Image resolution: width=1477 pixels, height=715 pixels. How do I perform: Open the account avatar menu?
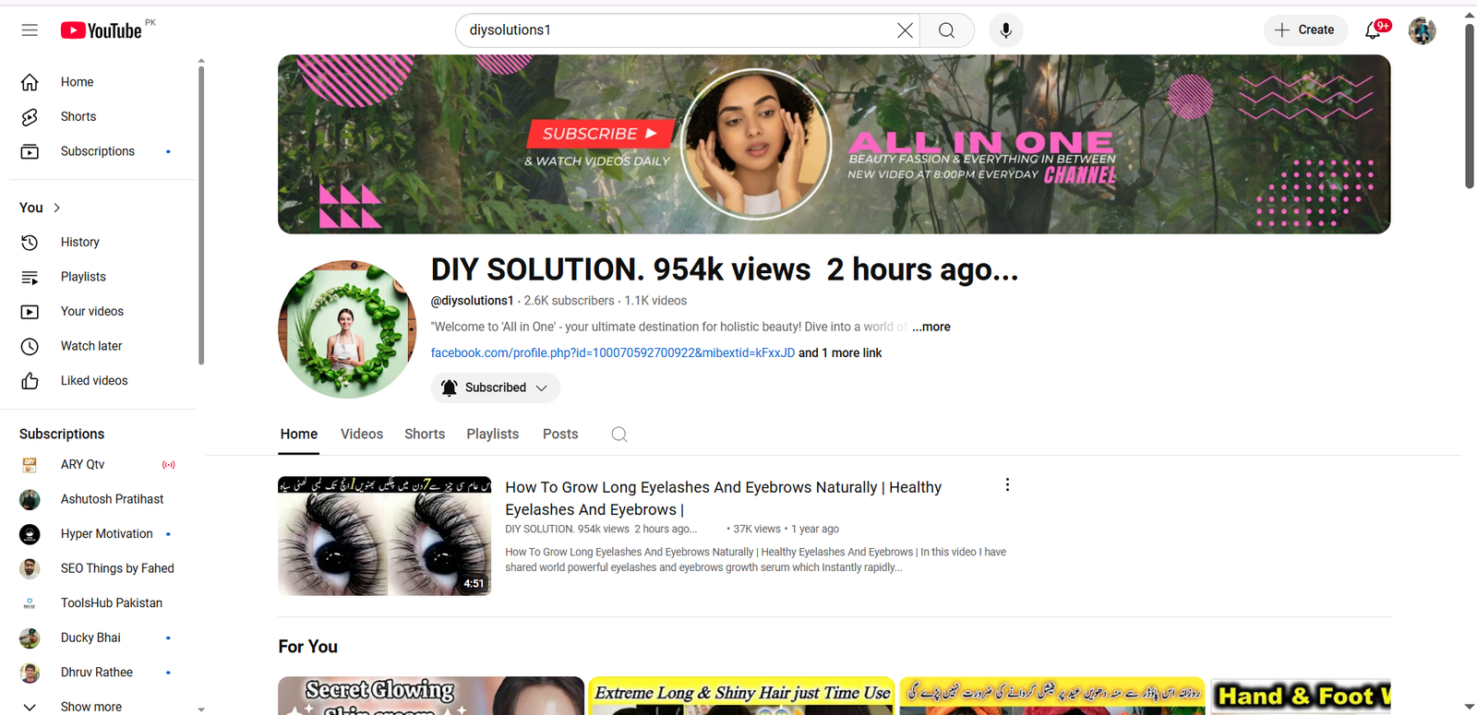pyautogui.click(x=1422, y=30)
